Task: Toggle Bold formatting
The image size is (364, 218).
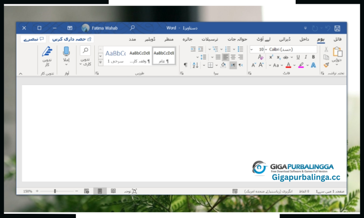Action: (313, 57)
